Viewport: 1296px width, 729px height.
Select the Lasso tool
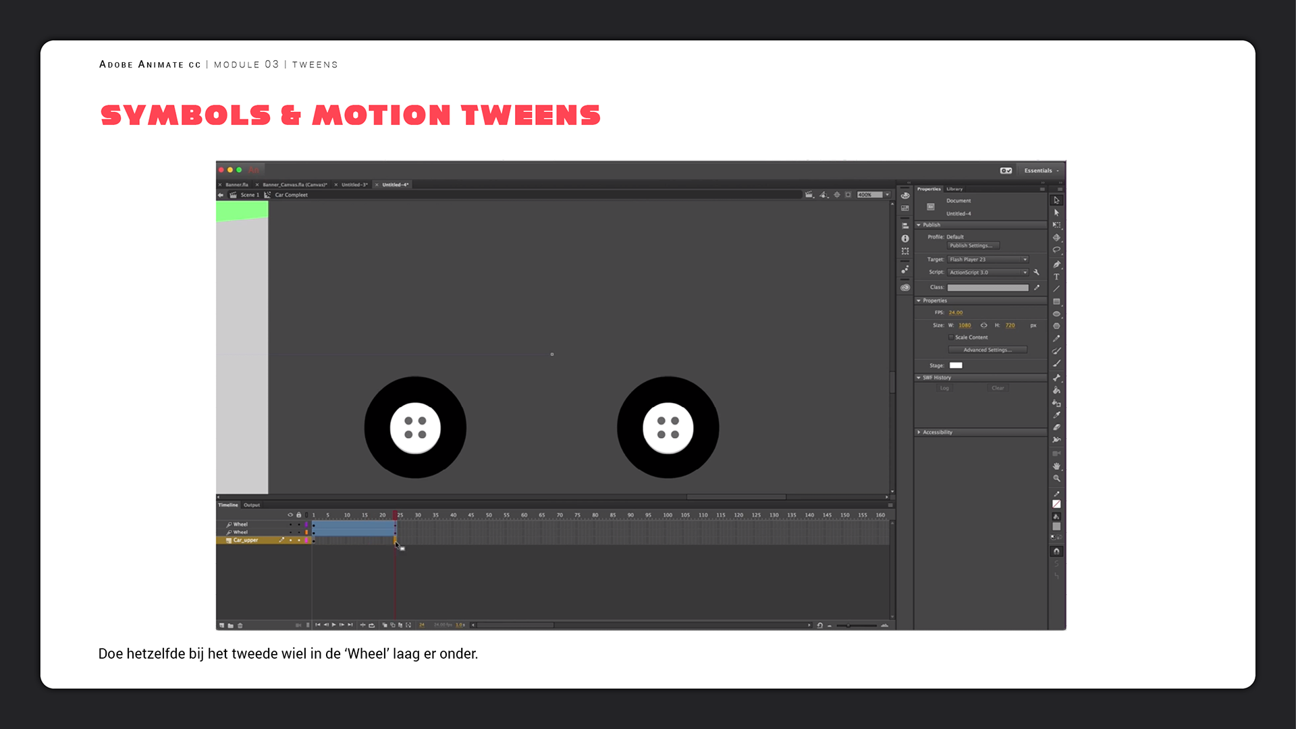coord(1056,250)
